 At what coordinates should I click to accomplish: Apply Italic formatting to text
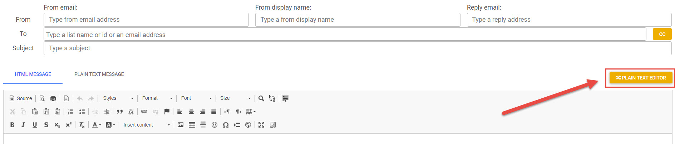tap(23, 125)
